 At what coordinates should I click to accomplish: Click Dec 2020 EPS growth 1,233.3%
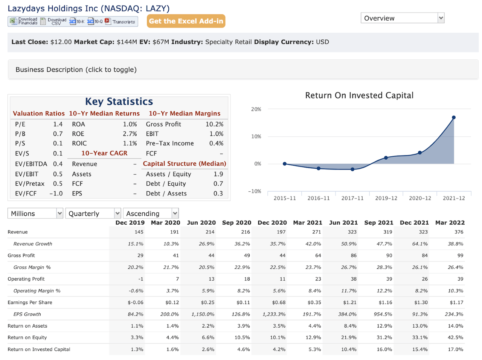coord(274,314)
